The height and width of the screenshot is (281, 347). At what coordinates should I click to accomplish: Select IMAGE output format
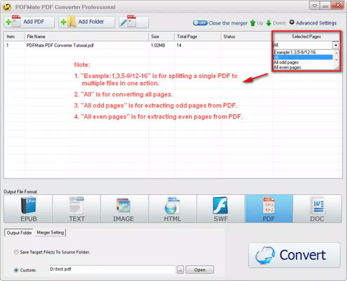125,209
